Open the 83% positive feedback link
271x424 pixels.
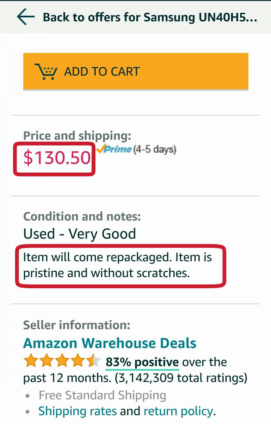pyautogui.click(x=142, y=362)
